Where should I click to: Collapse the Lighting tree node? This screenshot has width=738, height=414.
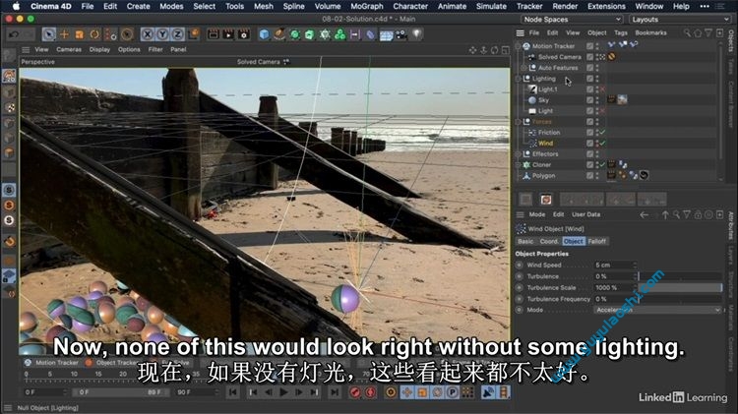(x=519, y=79)
